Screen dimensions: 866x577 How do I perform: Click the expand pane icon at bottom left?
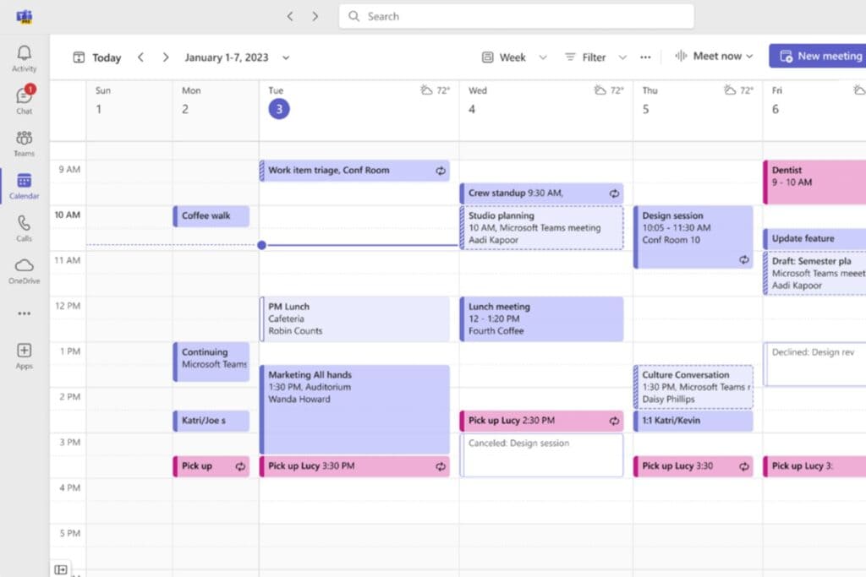coord(60,569)
